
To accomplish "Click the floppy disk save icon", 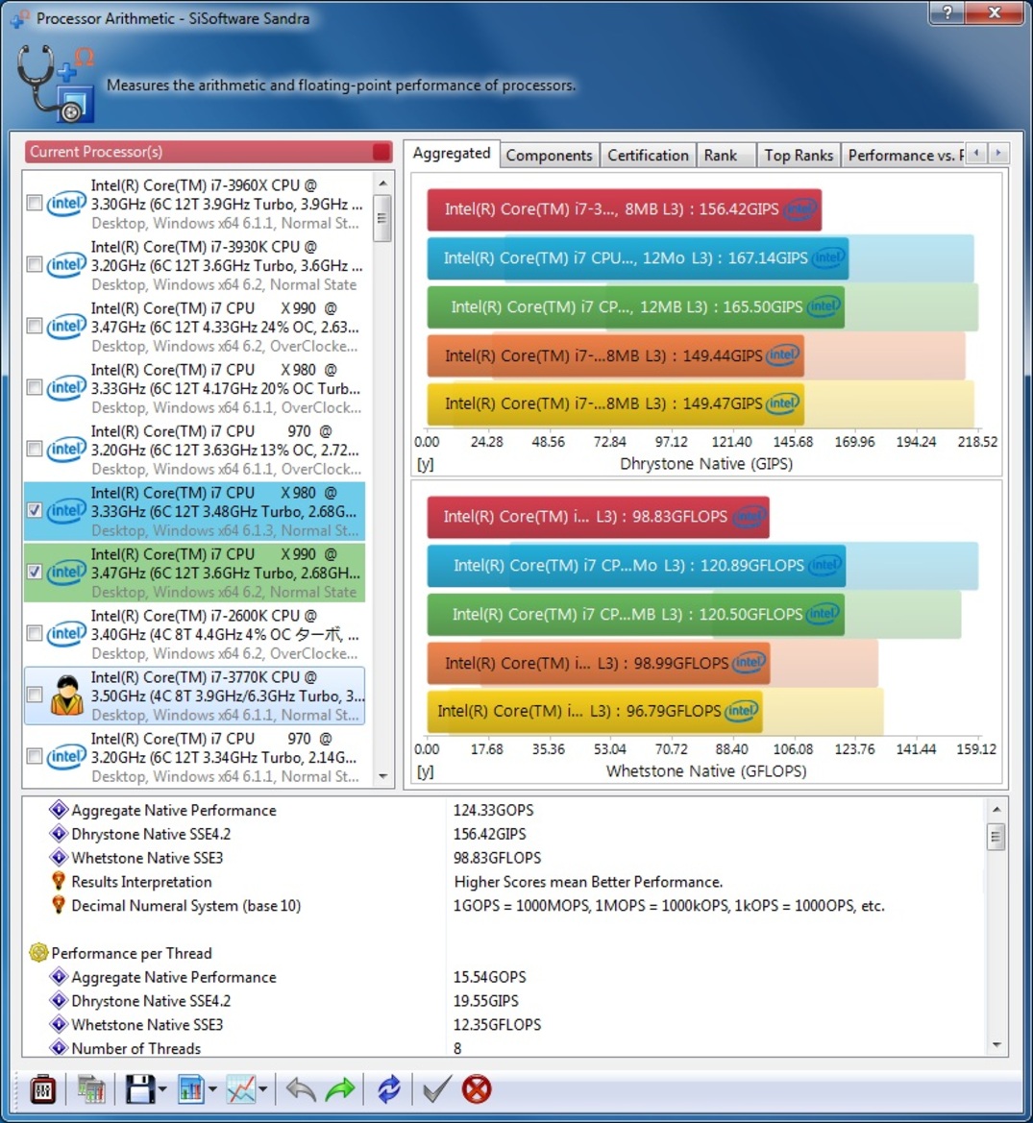I will [x=139, y=1089].
